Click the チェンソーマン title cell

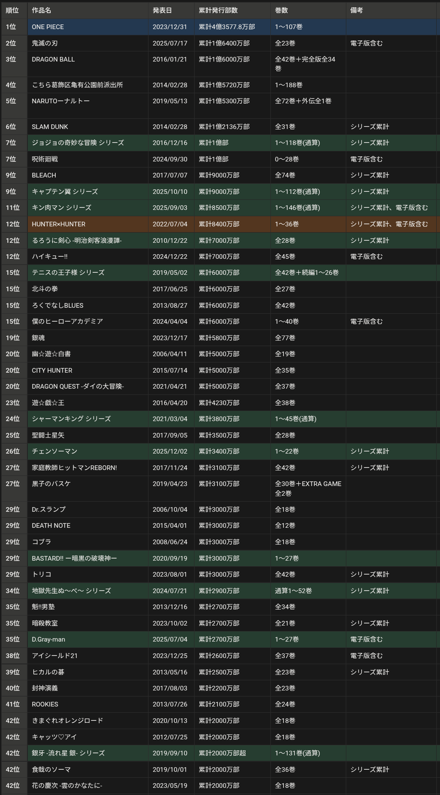(x=88, y=451)
